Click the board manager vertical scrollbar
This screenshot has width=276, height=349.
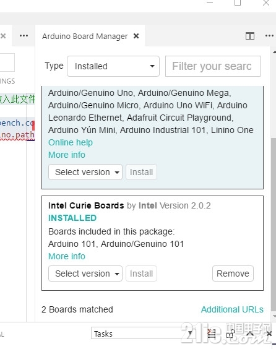274,225
